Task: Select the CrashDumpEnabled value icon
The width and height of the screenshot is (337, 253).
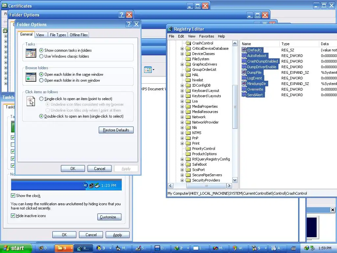Action: pos(244,61)
